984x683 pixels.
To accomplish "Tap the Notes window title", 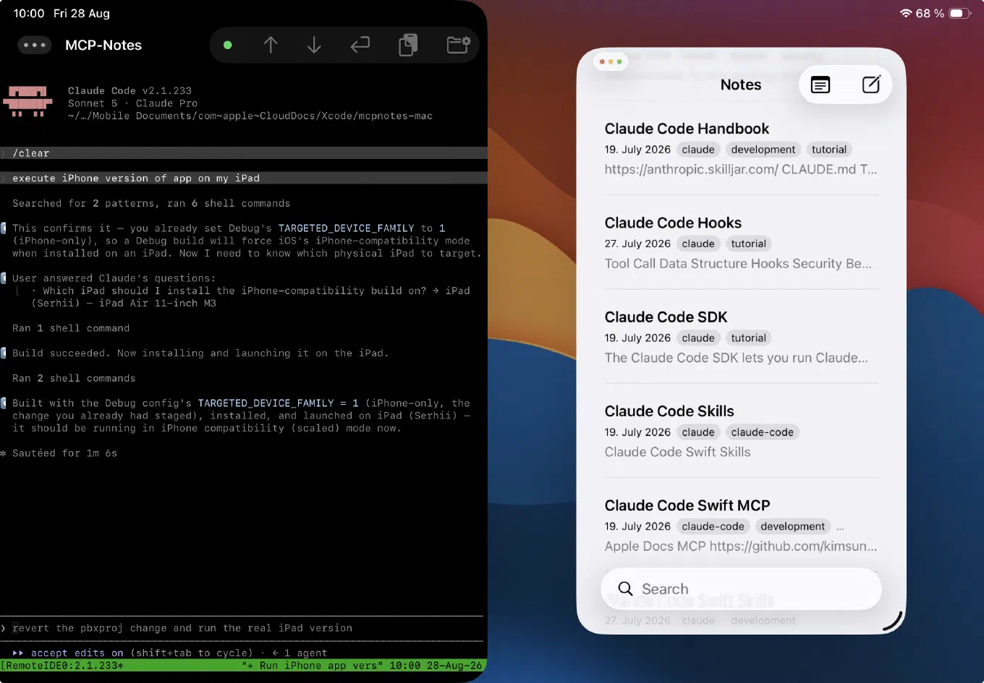I will pos(741,85).
